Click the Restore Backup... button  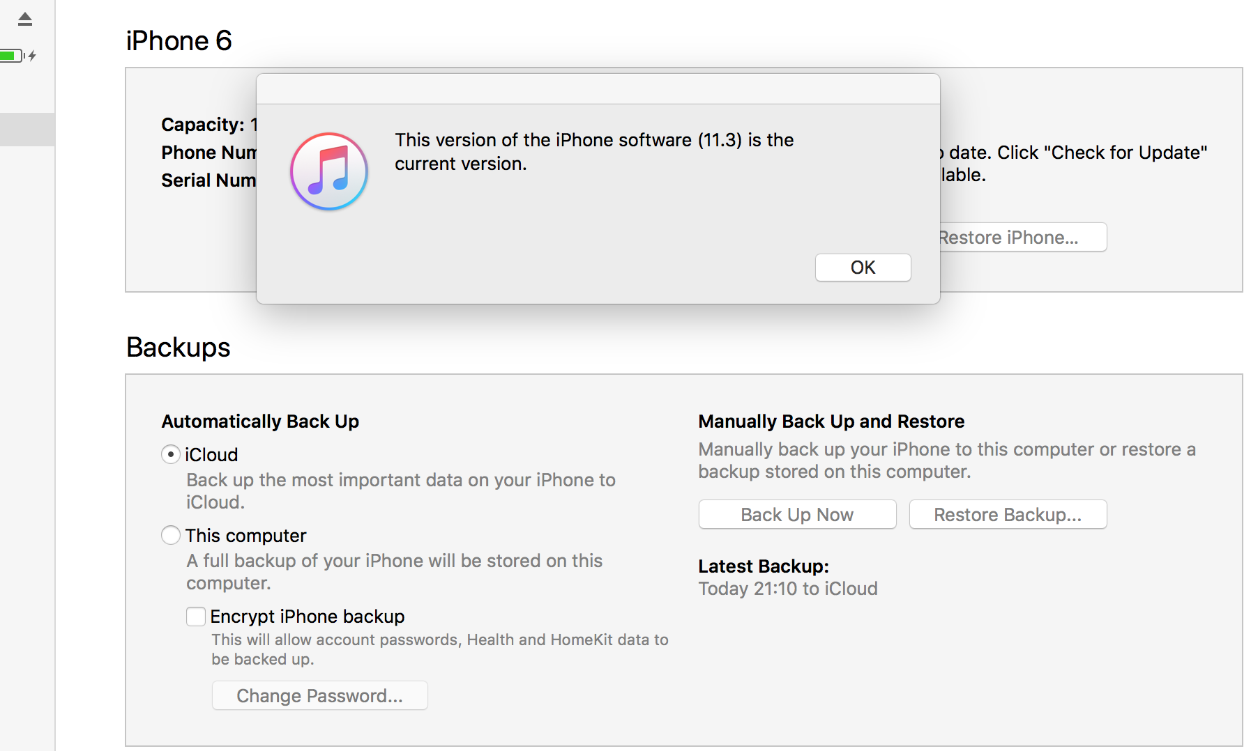(1008, 515)
